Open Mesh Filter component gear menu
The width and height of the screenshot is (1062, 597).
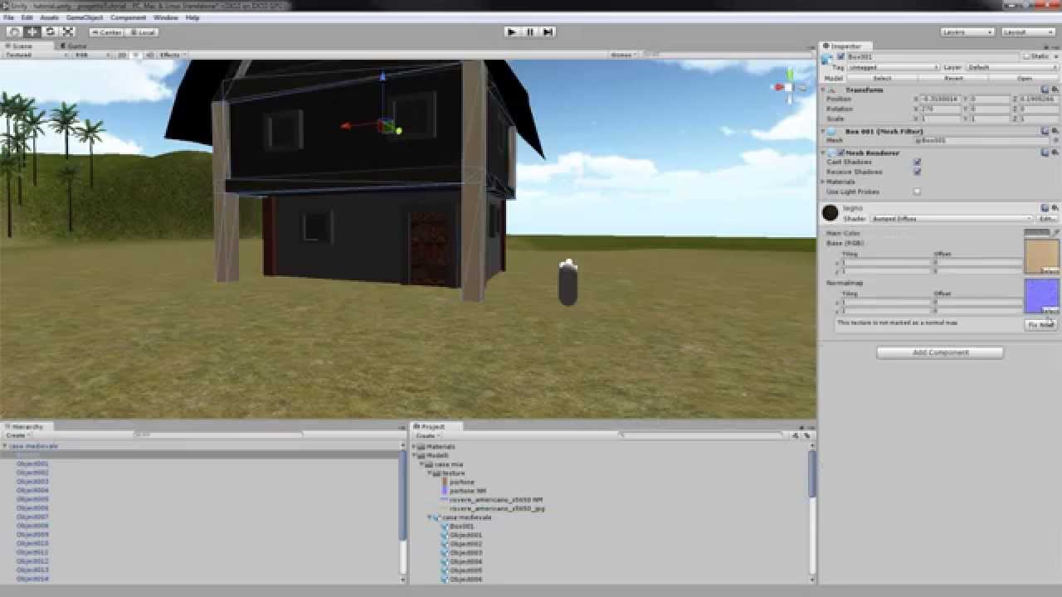click(x=1054, y=131)
